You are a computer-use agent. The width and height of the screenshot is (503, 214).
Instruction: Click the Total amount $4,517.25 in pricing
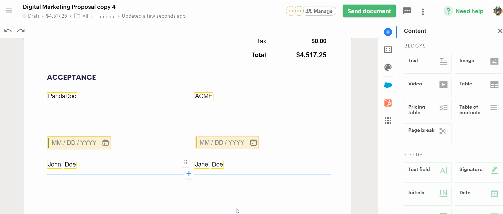[311, 55]
